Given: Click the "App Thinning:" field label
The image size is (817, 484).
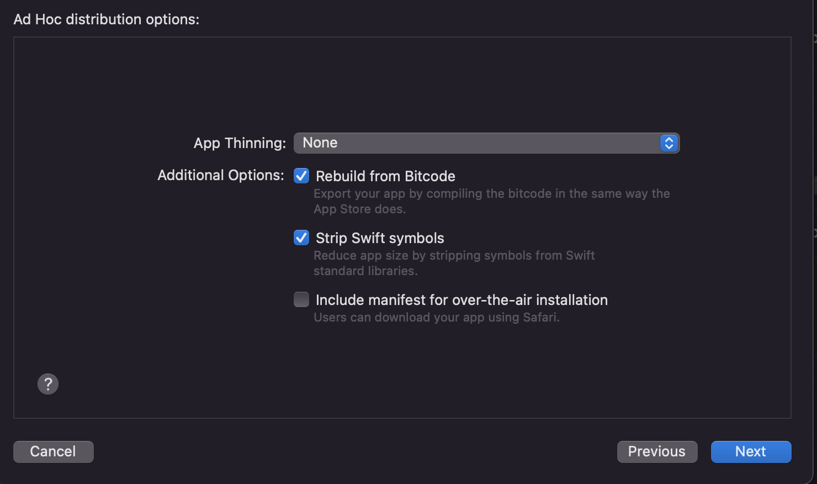Looking at the screenshot, I should tap(240, 143).
